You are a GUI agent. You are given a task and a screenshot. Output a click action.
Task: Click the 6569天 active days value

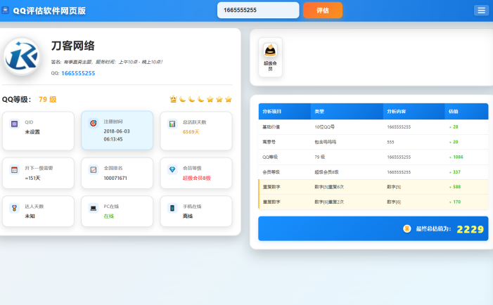click(x=191, y=132)
